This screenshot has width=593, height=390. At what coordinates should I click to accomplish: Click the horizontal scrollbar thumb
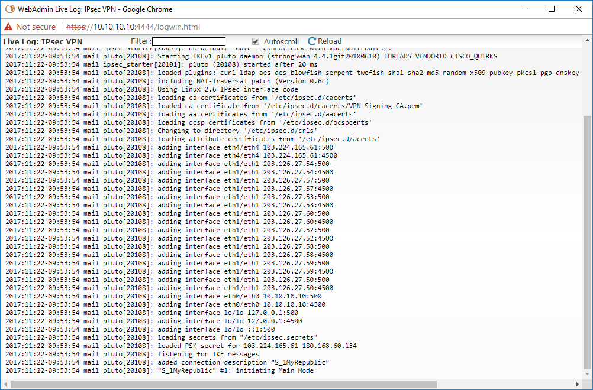click(x=224, y=384)
